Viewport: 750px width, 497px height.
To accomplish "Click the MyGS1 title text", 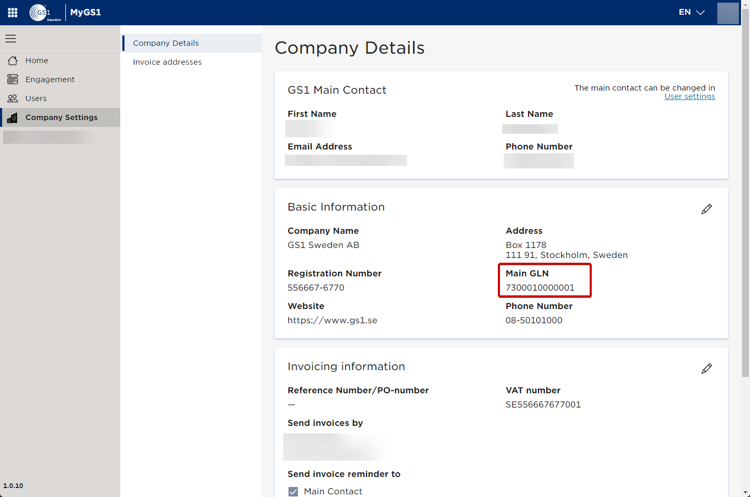I will pos(85,12).
